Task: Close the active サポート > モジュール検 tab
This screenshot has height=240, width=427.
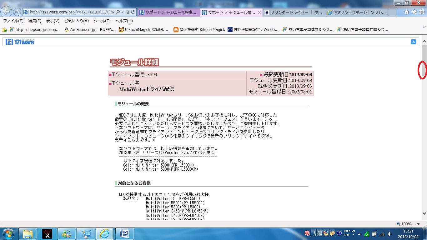Action: tap(259, 12)
